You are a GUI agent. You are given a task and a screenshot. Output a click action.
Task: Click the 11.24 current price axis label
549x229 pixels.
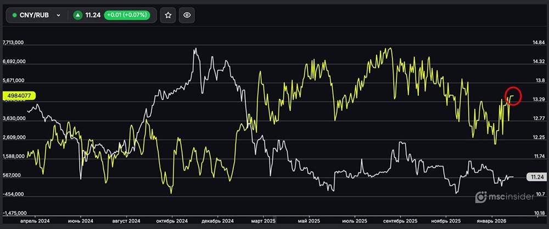537,178
